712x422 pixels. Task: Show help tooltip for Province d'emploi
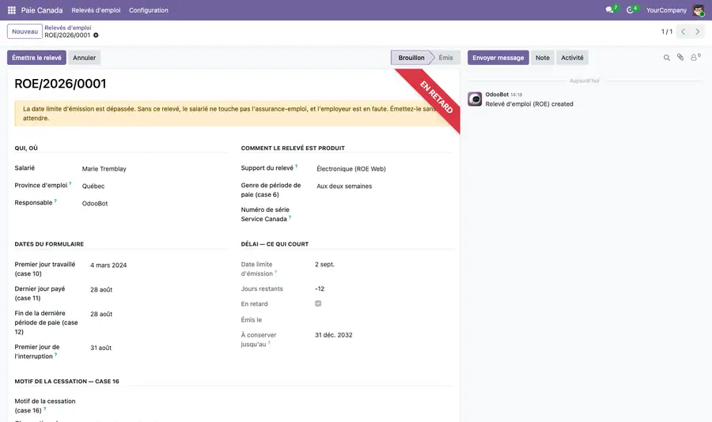[70, 184]
